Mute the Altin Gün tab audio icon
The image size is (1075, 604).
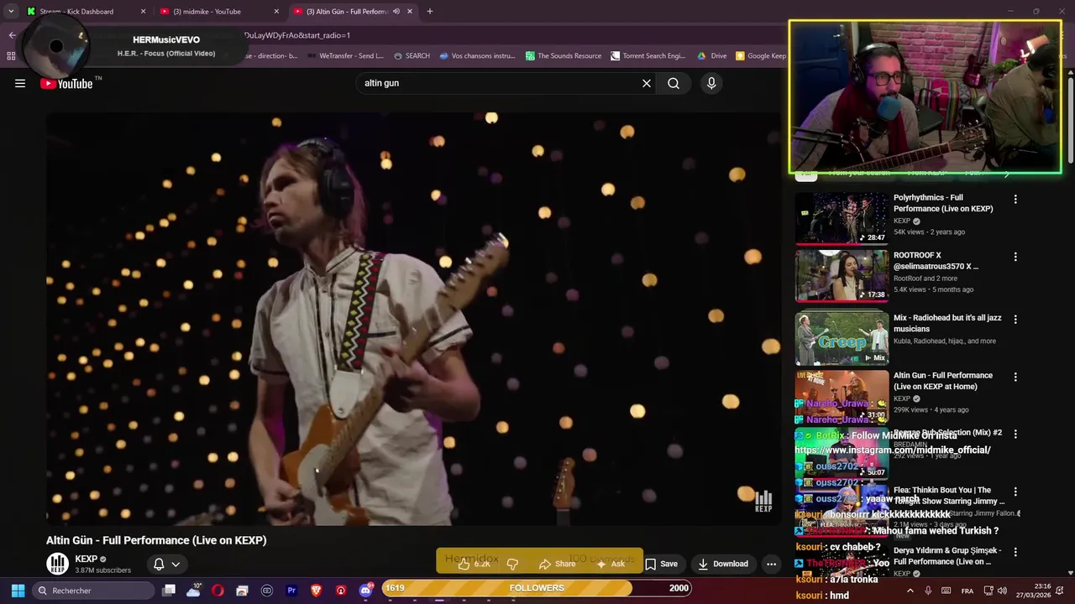pyautogui.click(x=396, y=12)
